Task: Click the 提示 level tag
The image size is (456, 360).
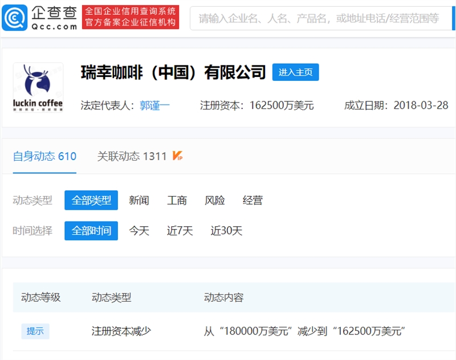Action: tap(35, 331)
